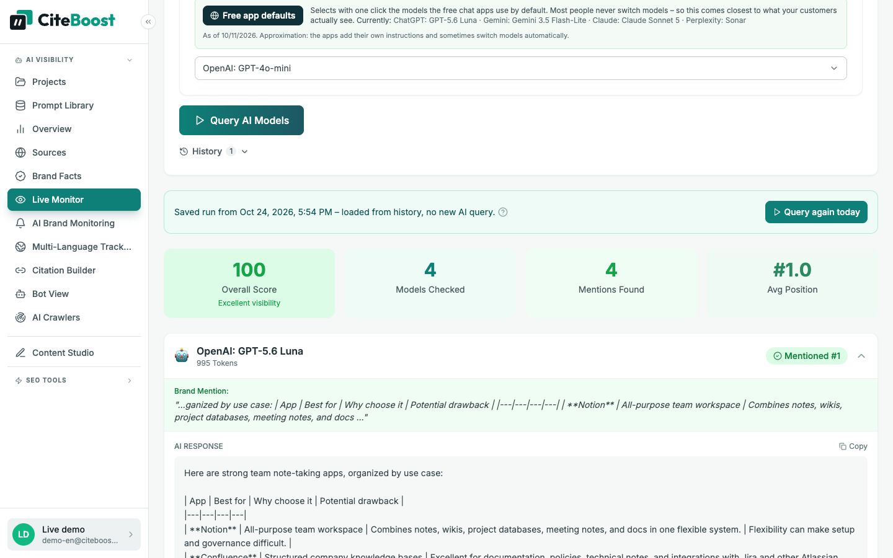Open the Brand Facts page
This screenshot has height=558, width=893.
(74, 176)
